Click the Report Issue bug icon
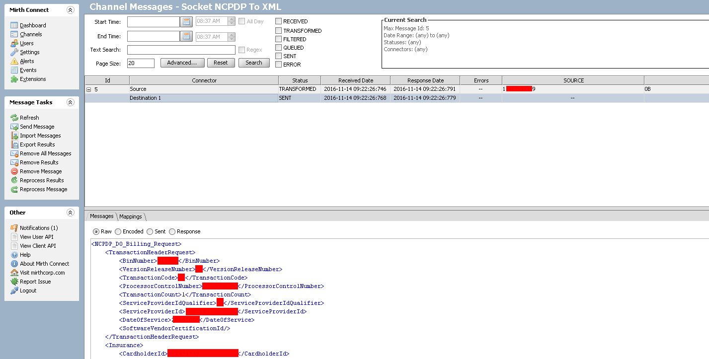The height and width of the screenshot is (359, 709). pos(14,282)
